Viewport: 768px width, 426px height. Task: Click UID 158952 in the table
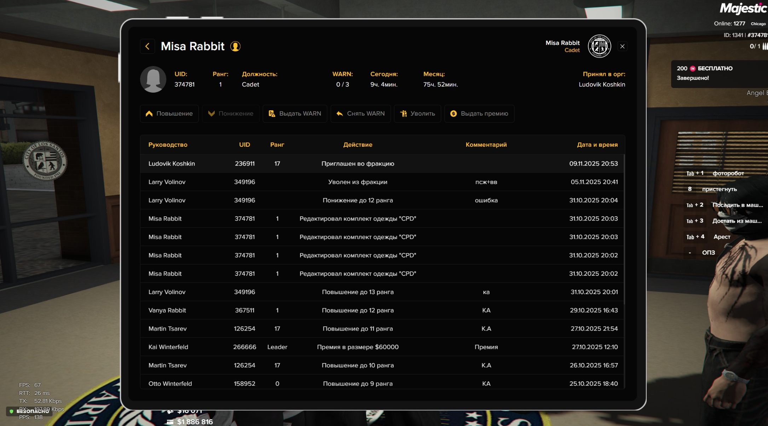(x=244, y=384)
